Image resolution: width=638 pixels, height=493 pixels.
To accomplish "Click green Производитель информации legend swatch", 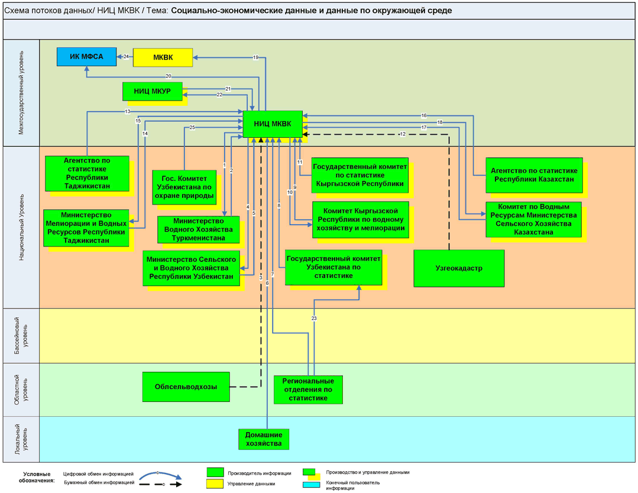I will pos(215,472).
